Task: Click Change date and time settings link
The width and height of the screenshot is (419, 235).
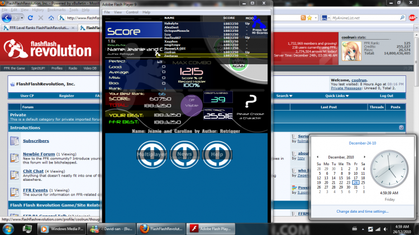Action: [x=363, y=211]
